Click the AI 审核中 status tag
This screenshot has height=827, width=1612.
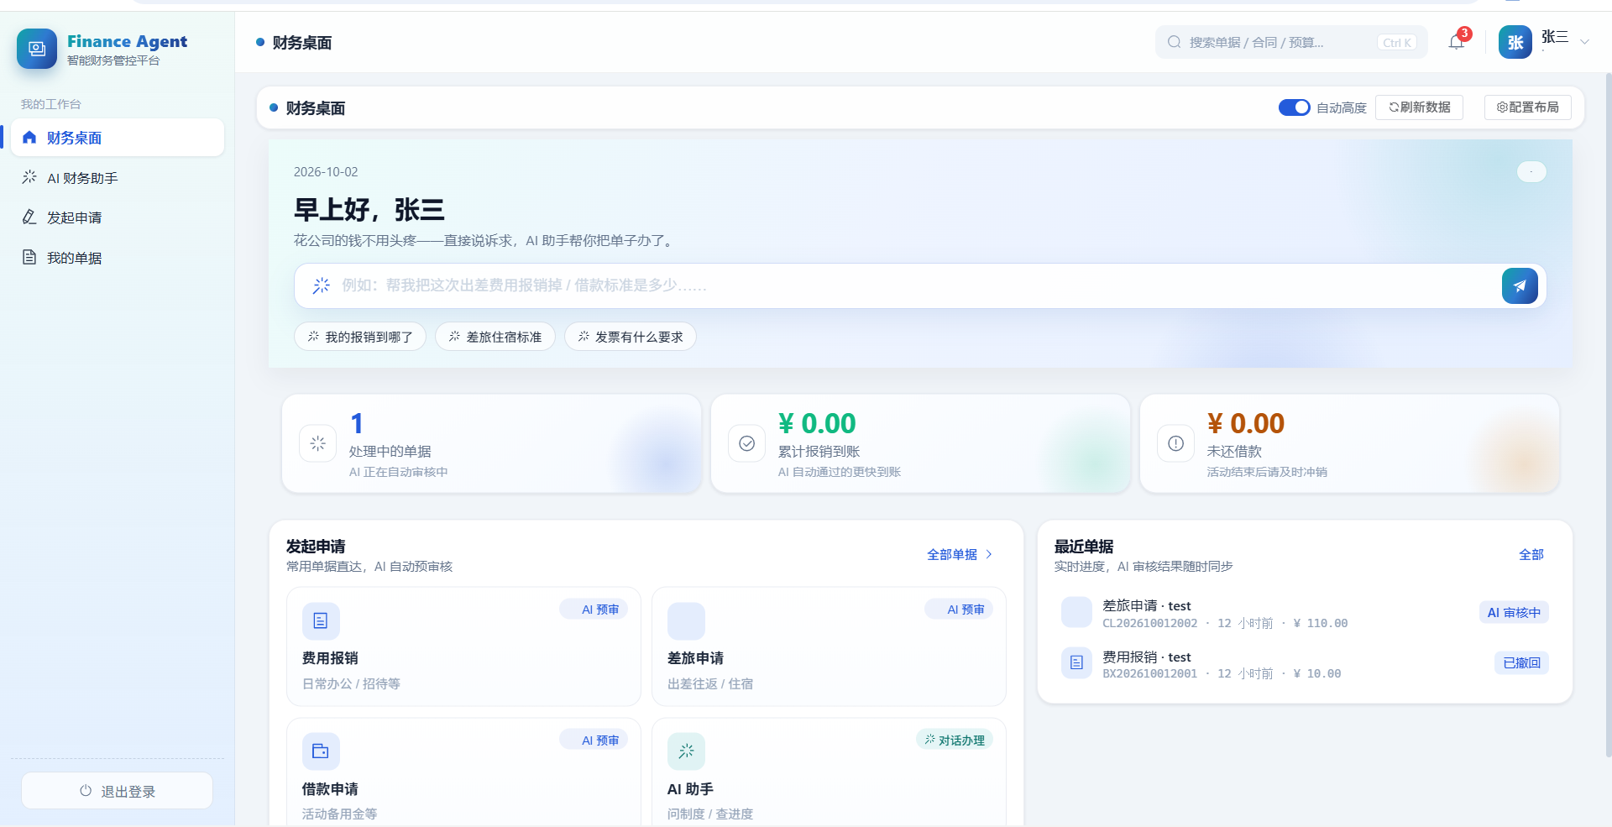click(x=1514, y=612)
